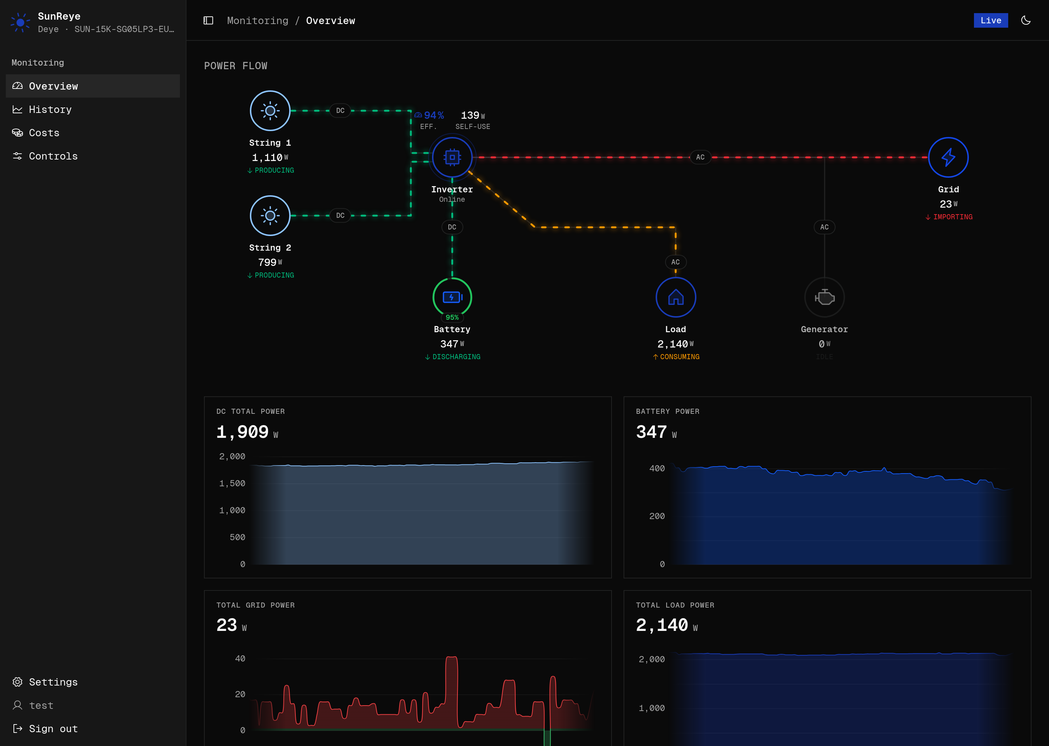Screen dimensions: 1049x746
Task: Click the DC label on String 2 line
Action: pyautogui.click(x=340, y=215)
